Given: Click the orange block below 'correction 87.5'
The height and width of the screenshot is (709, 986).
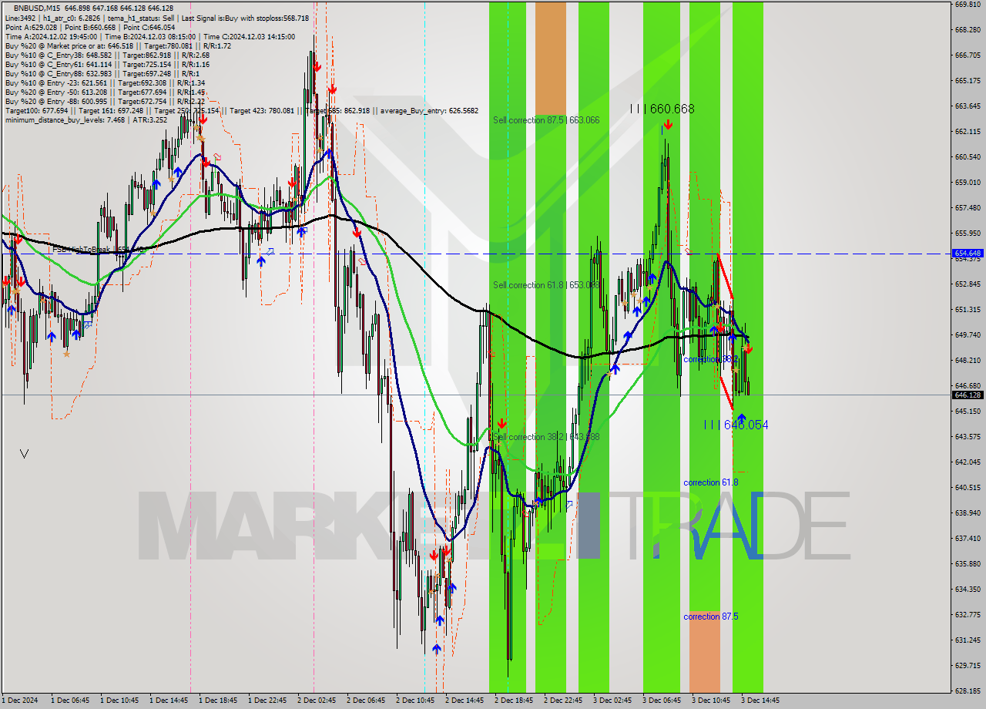Looking at the screenshot, I should click(704, 653).
